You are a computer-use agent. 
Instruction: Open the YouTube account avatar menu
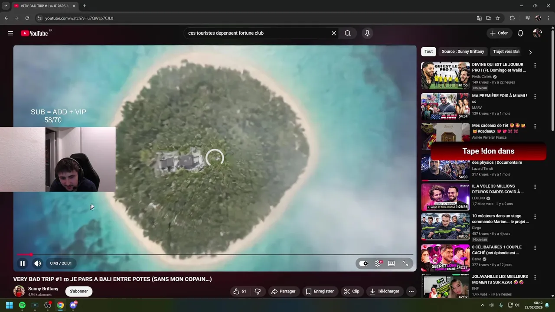(x=537, y=33)
